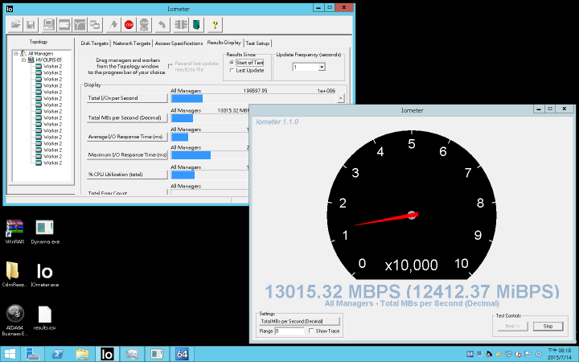Viewport: 579px width, 362px height.
Task: Click % CPU Utilization progress bar
Action: (210, 175)
